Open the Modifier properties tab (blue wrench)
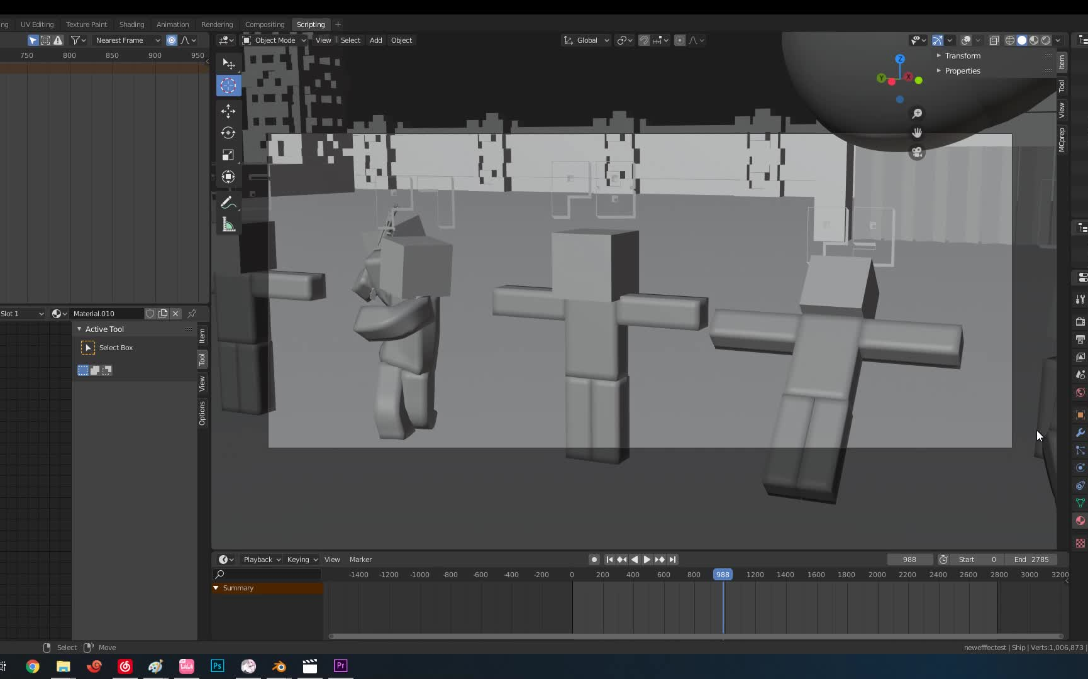This screenshot has width=1088, height=679. (x=1080, y=433)
